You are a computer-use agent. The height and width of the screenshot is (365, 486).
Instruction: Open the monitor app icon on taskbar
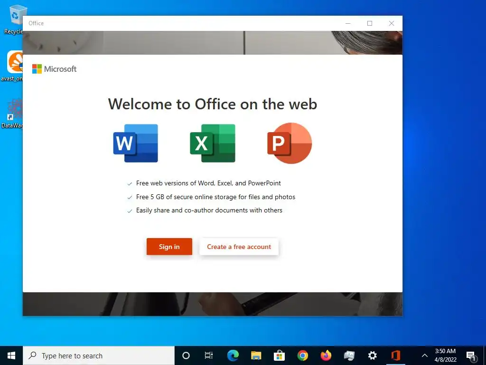pyautogui.click(x=349, y=355)
